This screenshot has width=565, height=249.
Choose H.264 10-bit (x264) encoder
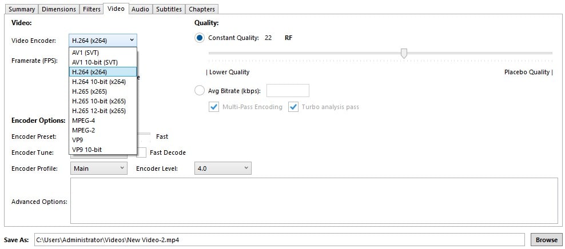(99, 82)
